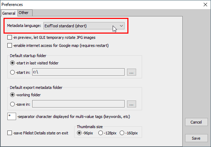The image size is (211, 147).
Task: Click the separator character input box
Action: [12, 116]
